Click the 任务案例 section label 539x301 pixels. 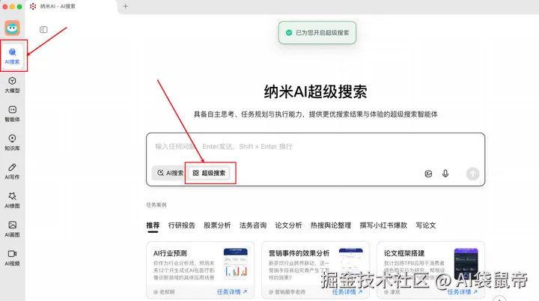[x=156, y=205]
